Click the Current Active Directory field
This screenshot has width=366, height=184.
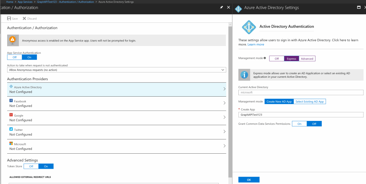click(301, 92)
